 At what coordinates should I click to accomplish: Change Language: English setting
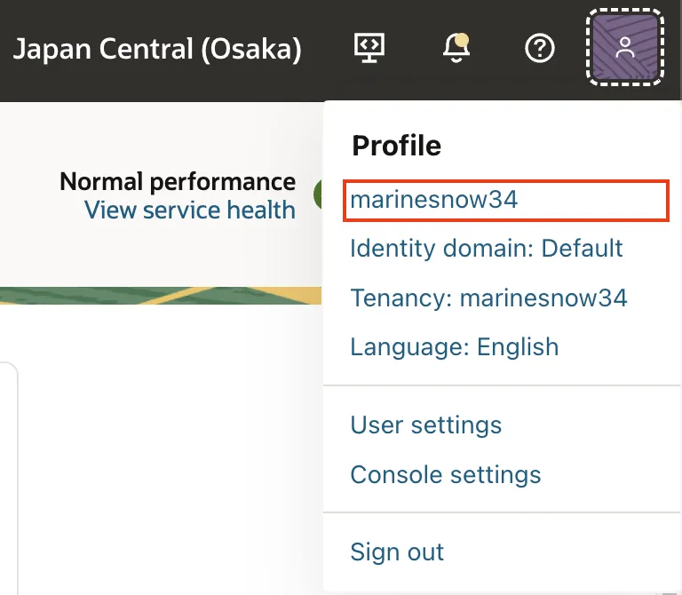point(454,346)
